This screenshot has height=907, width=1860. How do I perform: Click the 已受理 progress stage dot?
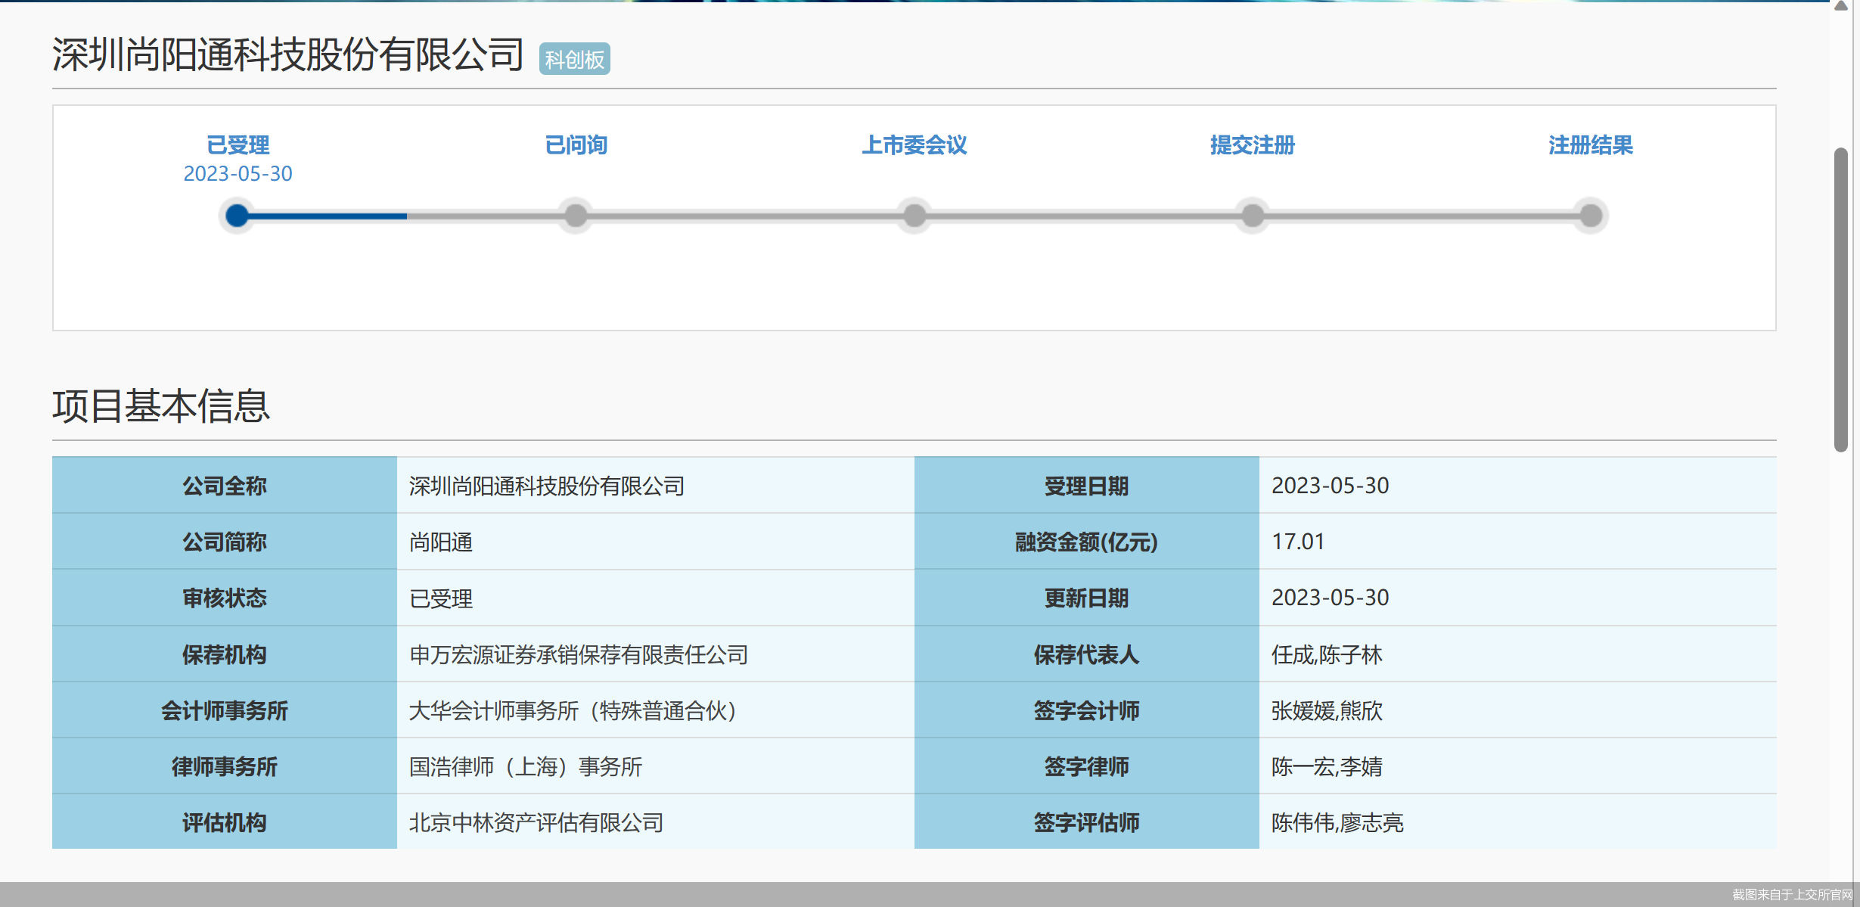[x=238, y=216]
